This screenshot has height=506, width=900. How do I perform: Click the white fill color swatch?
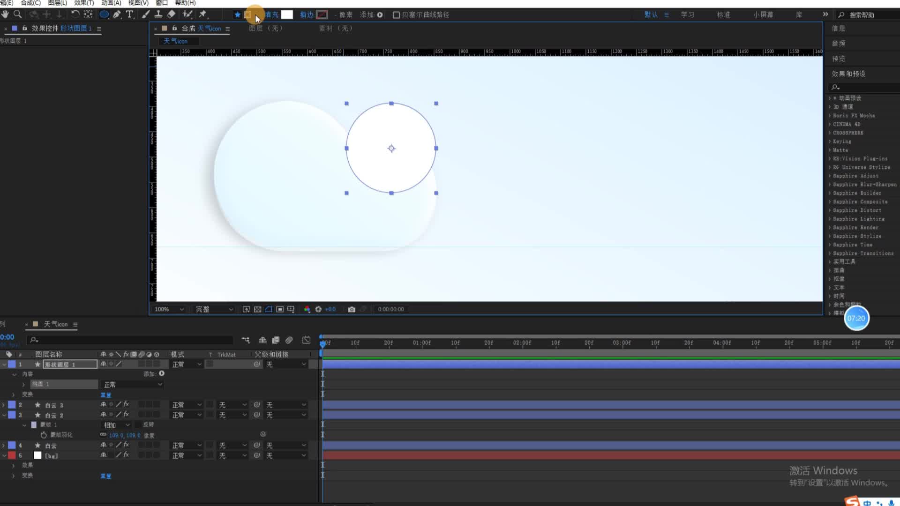click(287, 15)
